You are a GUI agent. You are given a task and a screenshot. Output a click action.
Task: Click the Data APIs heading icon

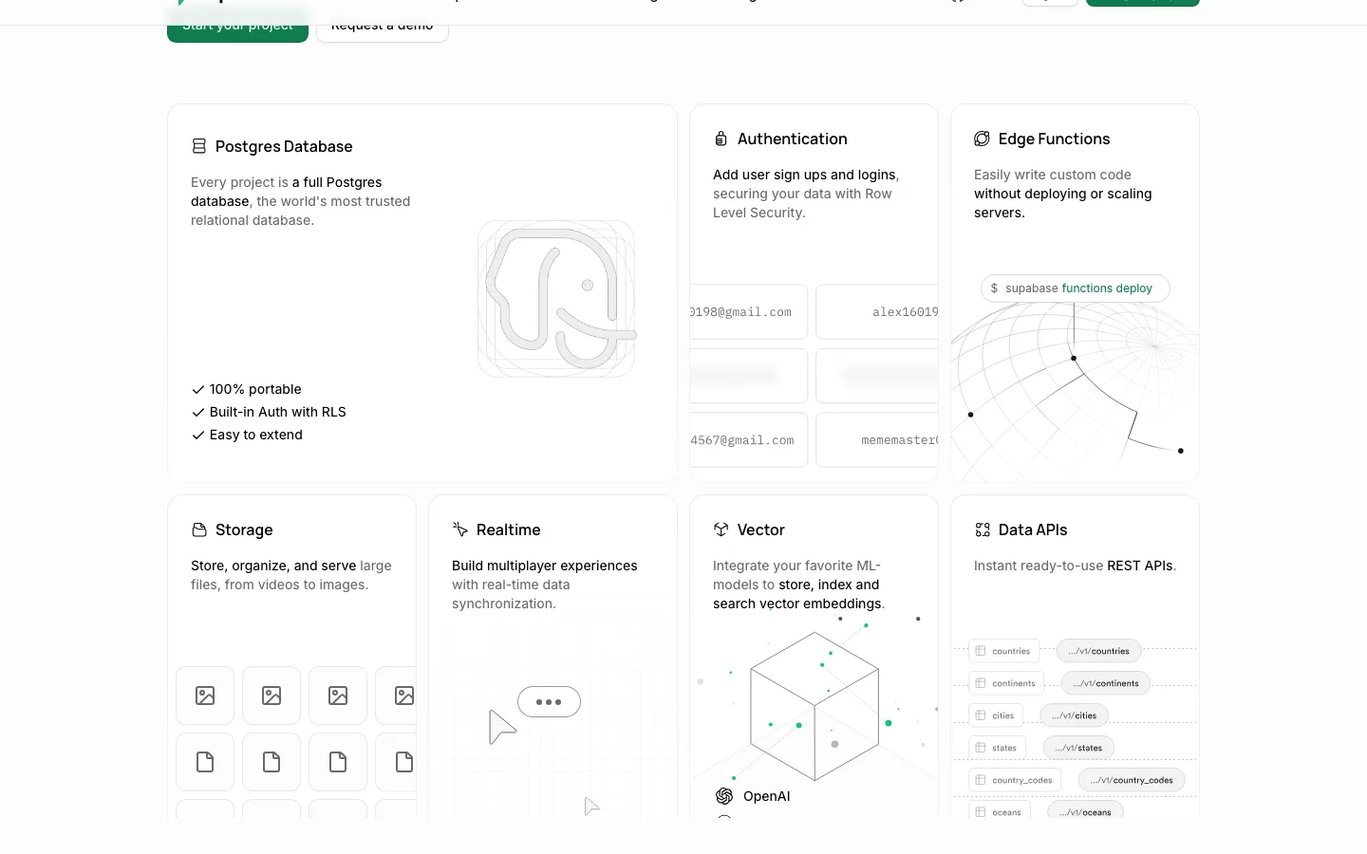coord(983,529)
